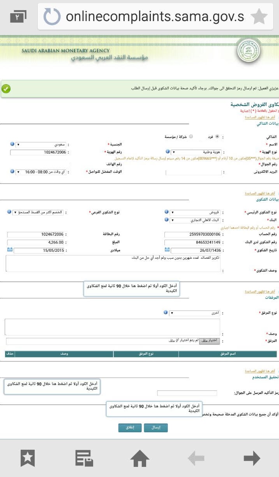Click the إرسال submit button

(155, 428)
